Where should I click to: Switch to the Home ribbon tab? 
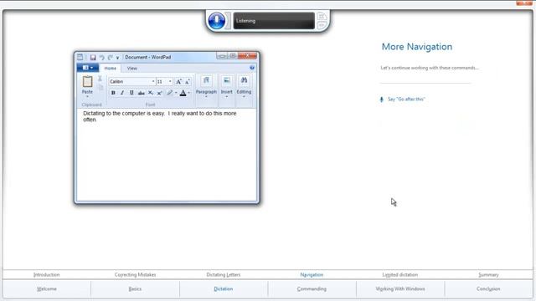pos(110,69)
